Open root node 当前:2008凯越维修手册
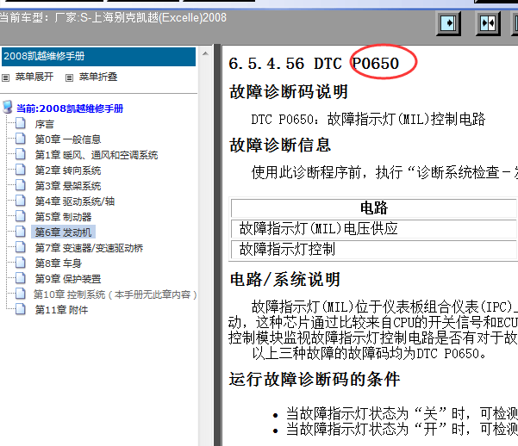The image size is (518, 446). (70, 108)
